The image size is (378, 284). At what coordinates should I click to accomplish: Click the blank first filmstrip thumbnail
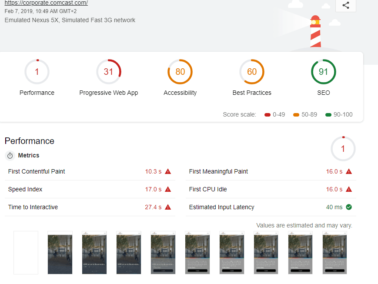[x=26, y=252]
